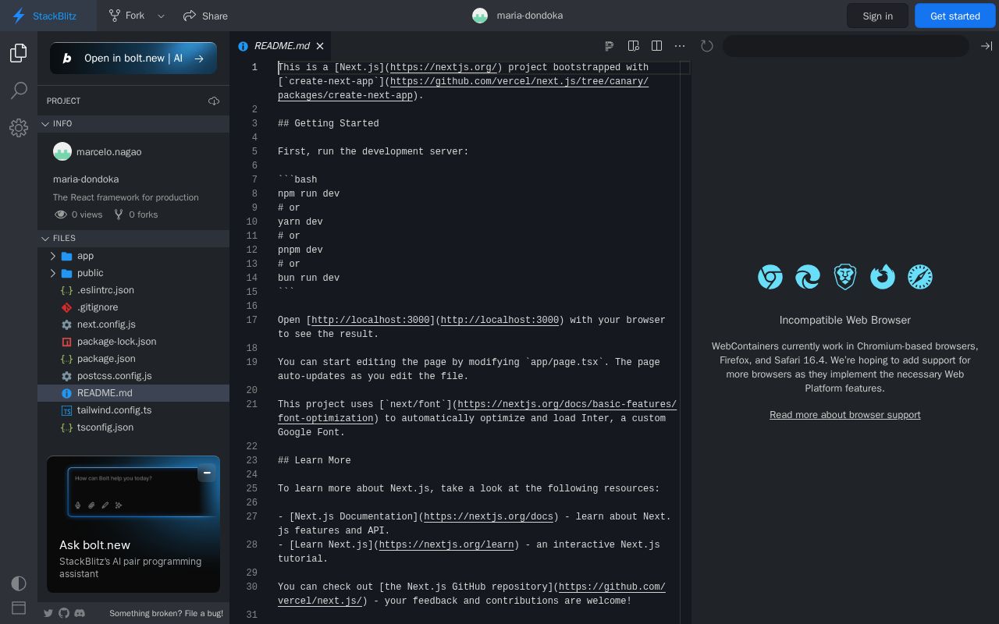Image resolution: width=999 pixels, height=624 pixels.
Task: Split the editor with the split icon
Action: coord(656,46)
